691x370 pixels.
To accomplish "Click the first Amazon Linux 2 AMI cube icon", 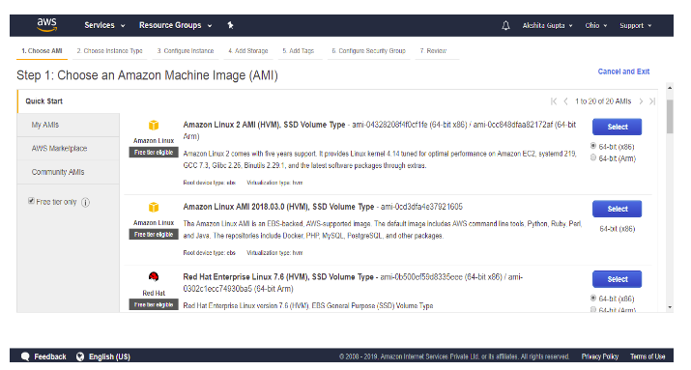I will [154, 125].
